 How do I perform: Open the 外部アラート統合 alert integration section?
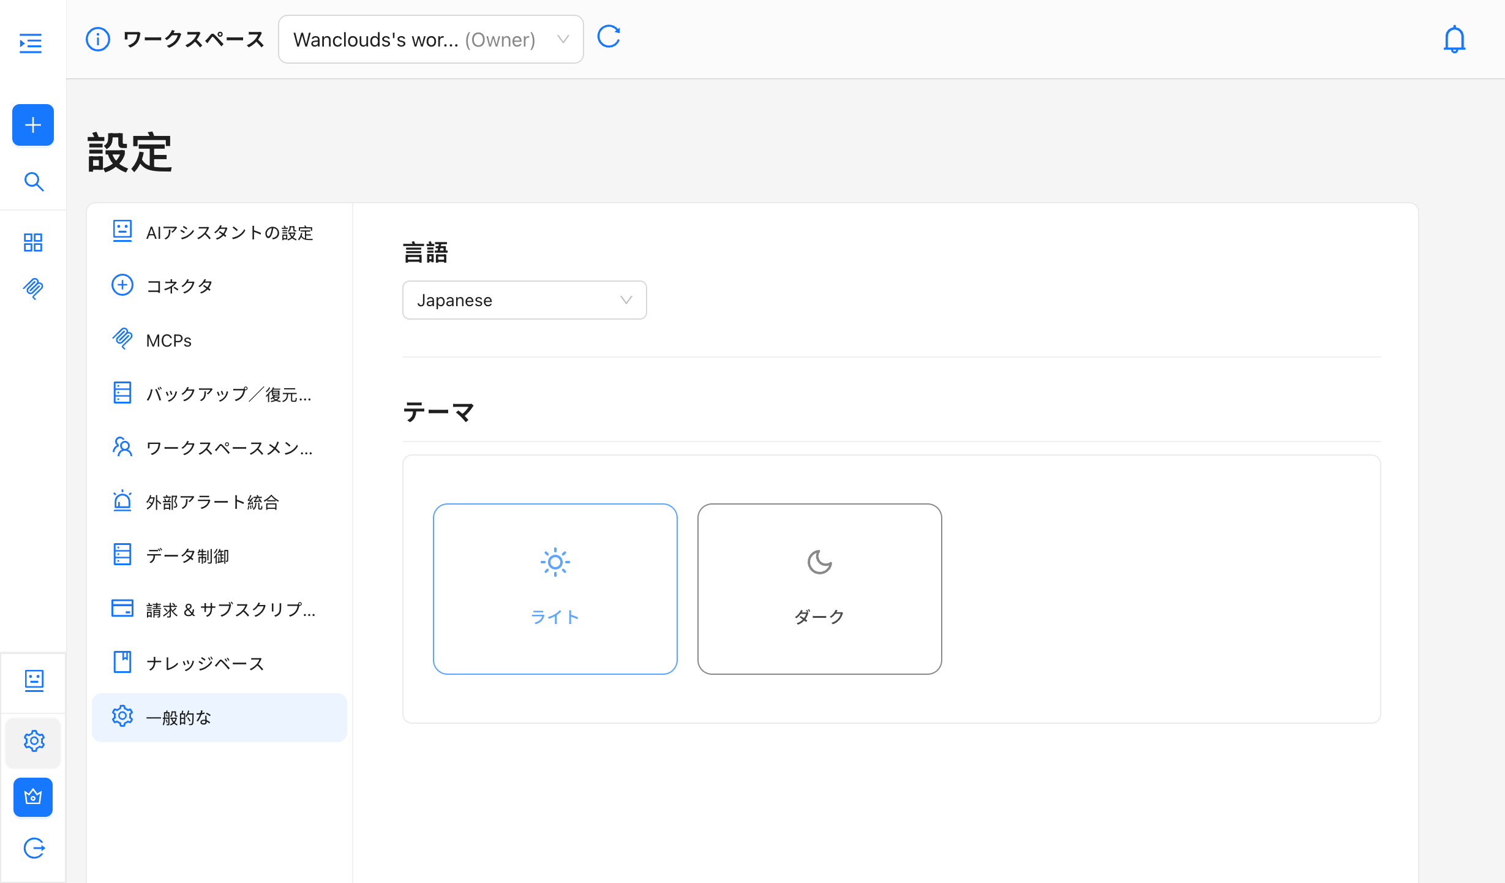tap(212, 502)
